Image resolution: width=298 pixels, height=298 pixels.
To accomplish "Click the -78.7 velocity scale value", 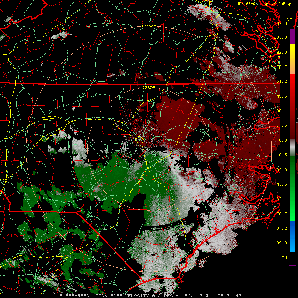I will (x=280, y=214).
